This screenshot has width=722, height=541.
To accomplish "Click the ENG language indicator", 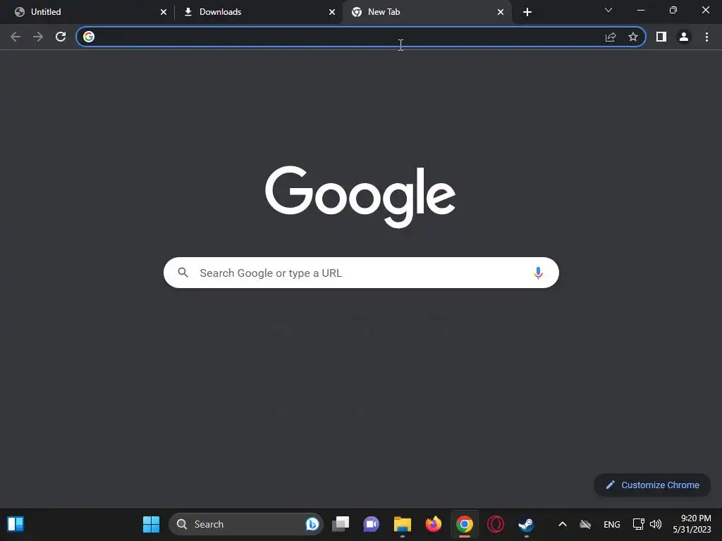I will pos(612,524).
